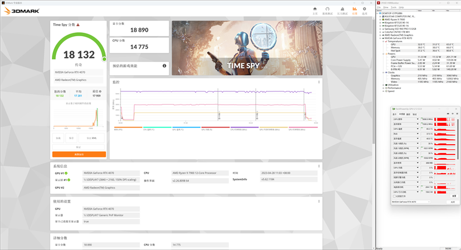Open the GPU-Z hamburger menu icon
Screen dimensions: 461x250
coord(456,114)
